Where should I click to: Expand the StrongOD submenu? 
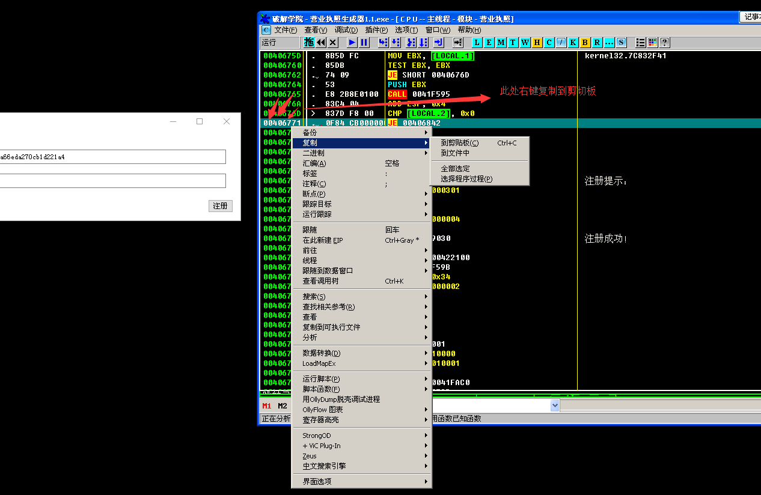(x=361, y=436)
